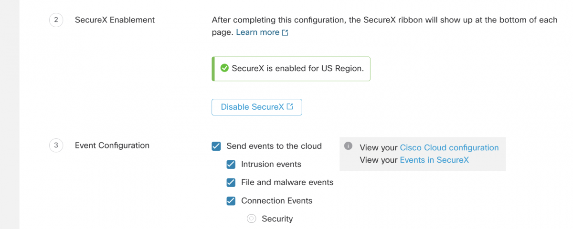The width and height of the screenshot is (573, 229).
Task: Open the Cisco Cloud configuration link
Action: (449, 147)
